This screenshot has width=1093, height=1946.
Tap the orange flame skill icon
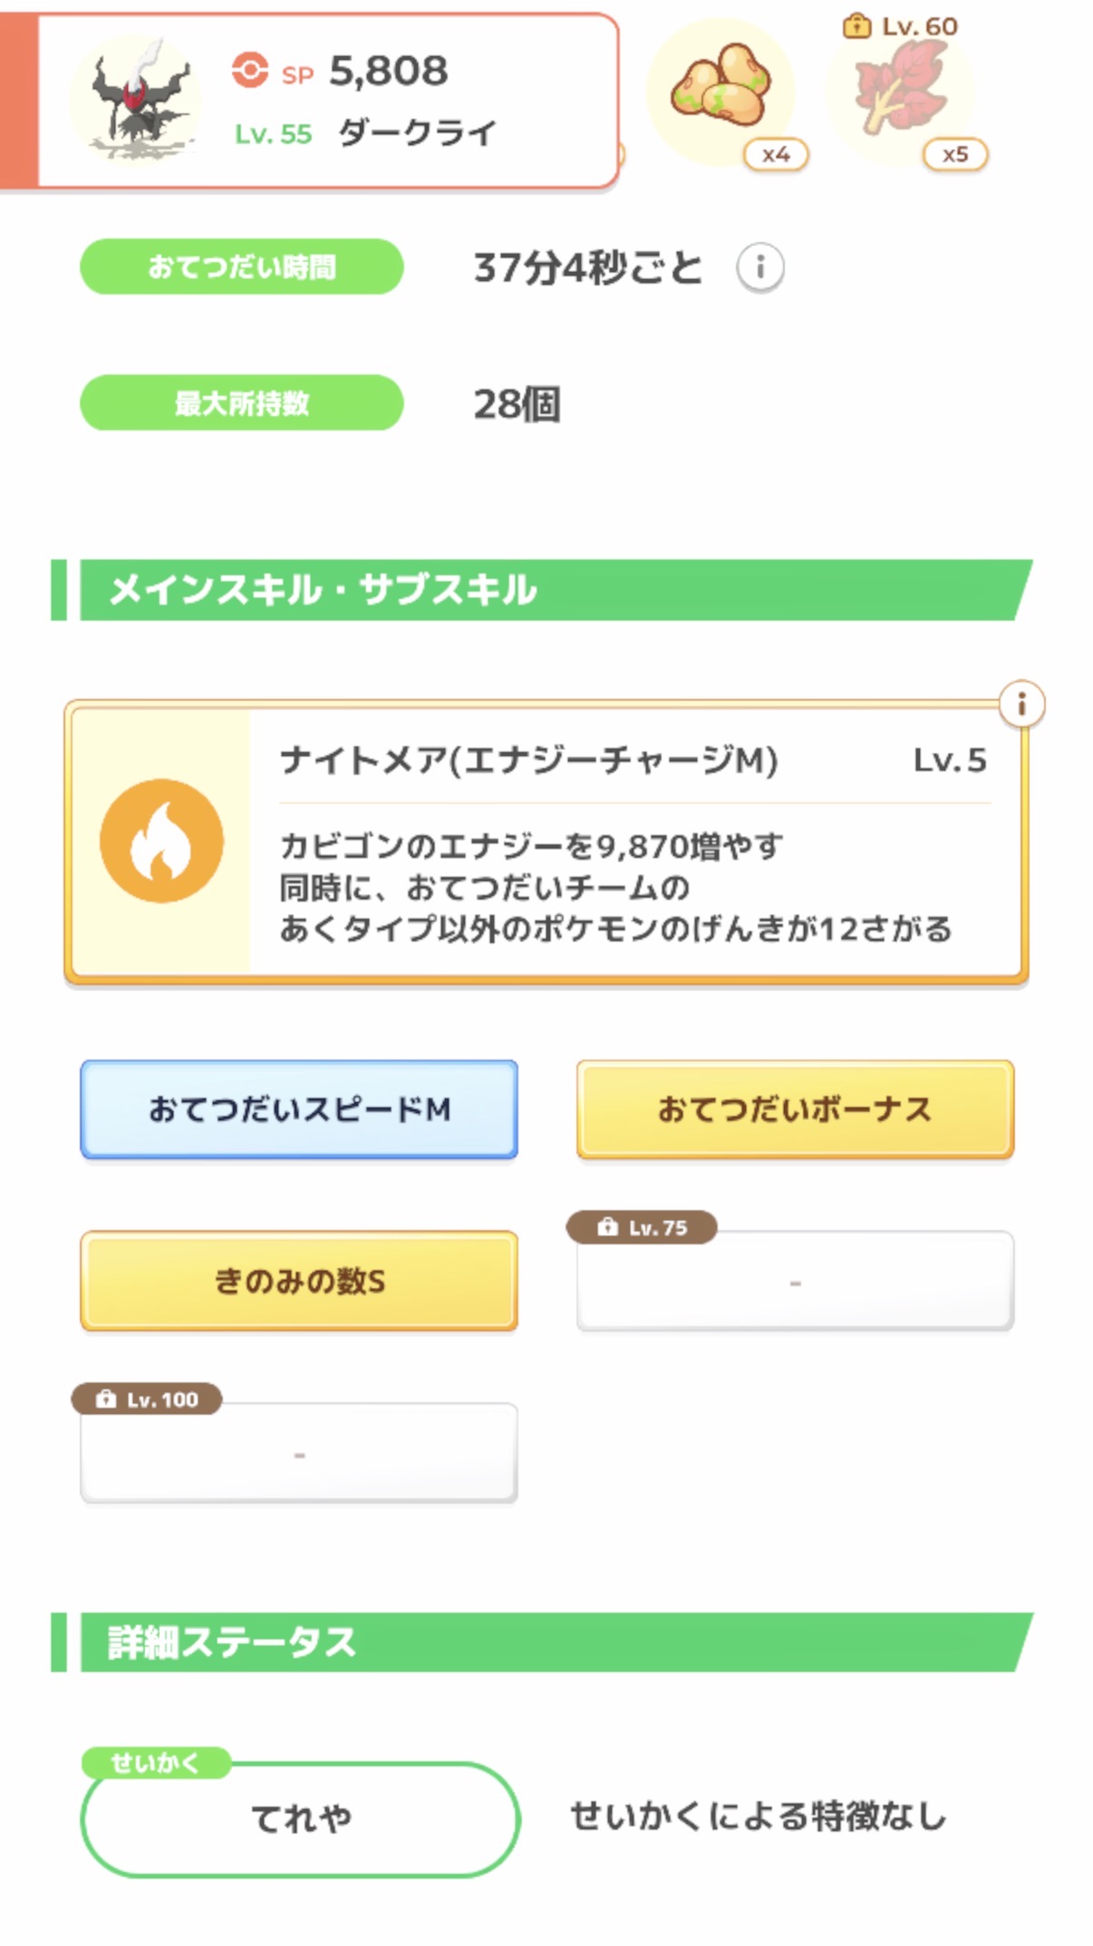tap(161, 840)
